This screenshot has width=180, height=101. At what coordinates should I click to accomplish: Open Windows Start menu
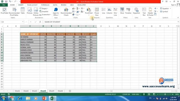3,98
